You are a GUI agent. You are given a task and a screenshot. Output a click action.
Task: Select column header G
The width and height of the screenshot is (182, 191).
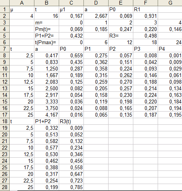coord(170,3)
